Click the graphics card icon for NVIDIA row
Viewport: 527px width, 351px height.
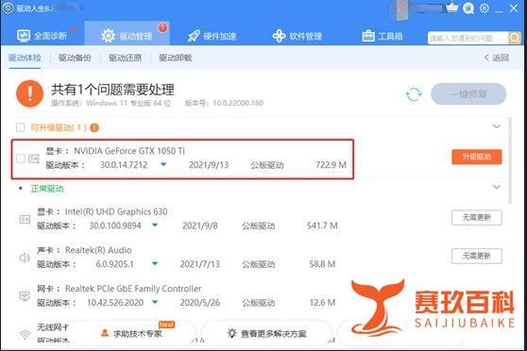[34, 159]
